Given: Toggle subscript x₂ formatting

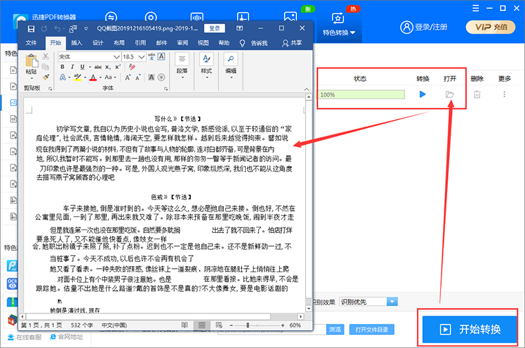Looking at the screenshot, I should point(107,68).
